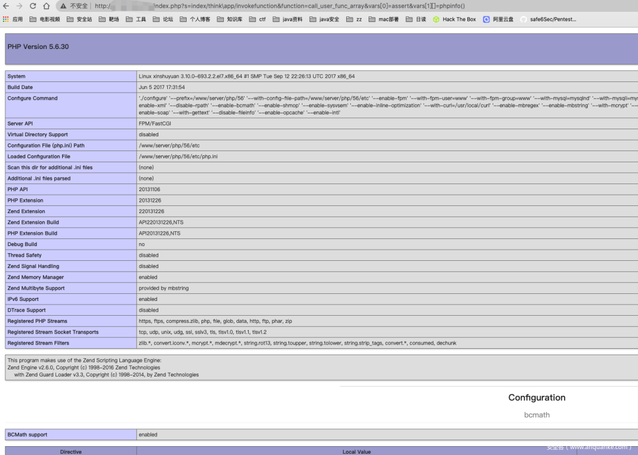Viewport: 638px width, 455px height.
Task: Click the Thread Safety label
Action: pos(24,256)
